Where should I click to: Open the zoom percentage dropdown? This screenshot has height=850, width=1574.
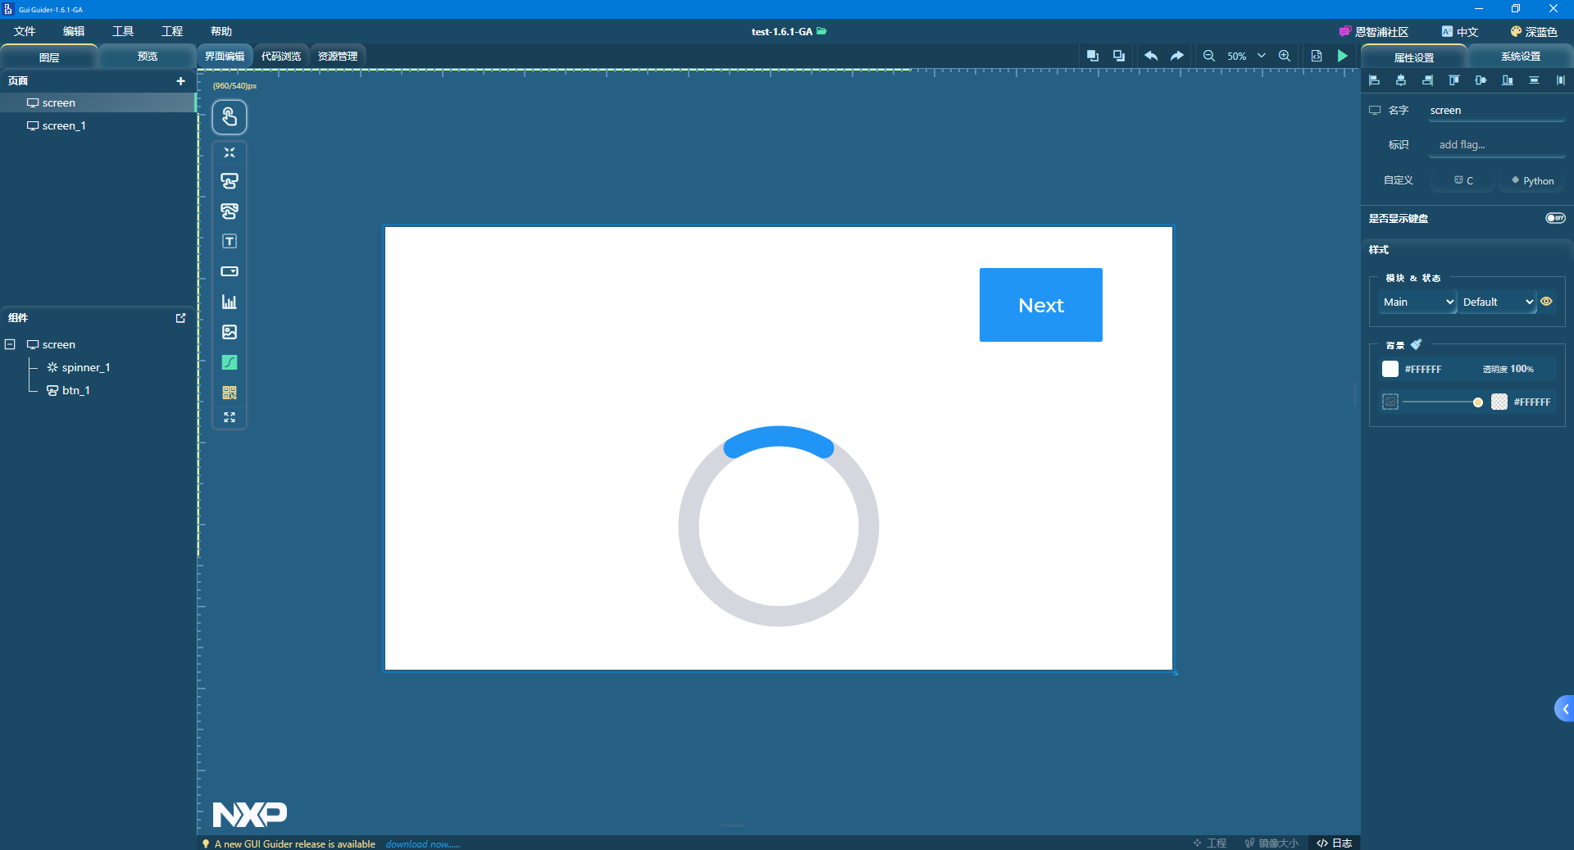tap(1262, 56)
